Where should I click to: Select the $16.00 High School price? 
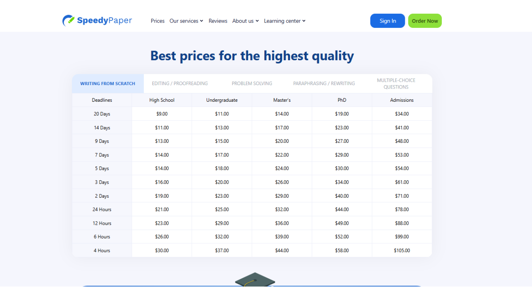click(x=162, y=182)
